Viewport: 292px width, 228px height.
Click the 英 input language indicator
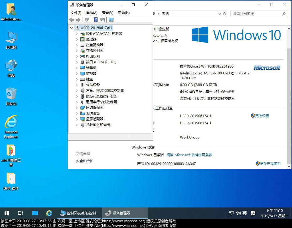click(x=245, y=213)
